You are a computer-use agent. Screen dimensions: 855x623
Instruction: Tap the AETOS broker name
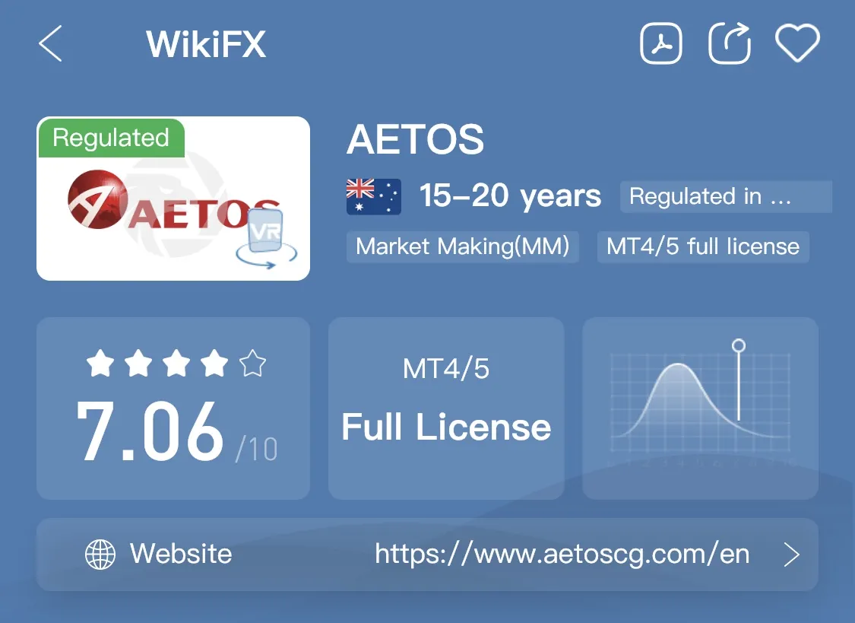tap(415, 139)
